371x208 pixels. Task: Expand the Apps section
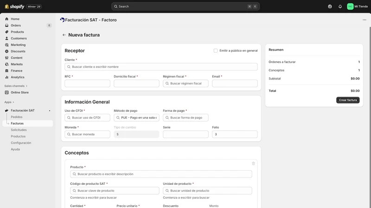9,102
